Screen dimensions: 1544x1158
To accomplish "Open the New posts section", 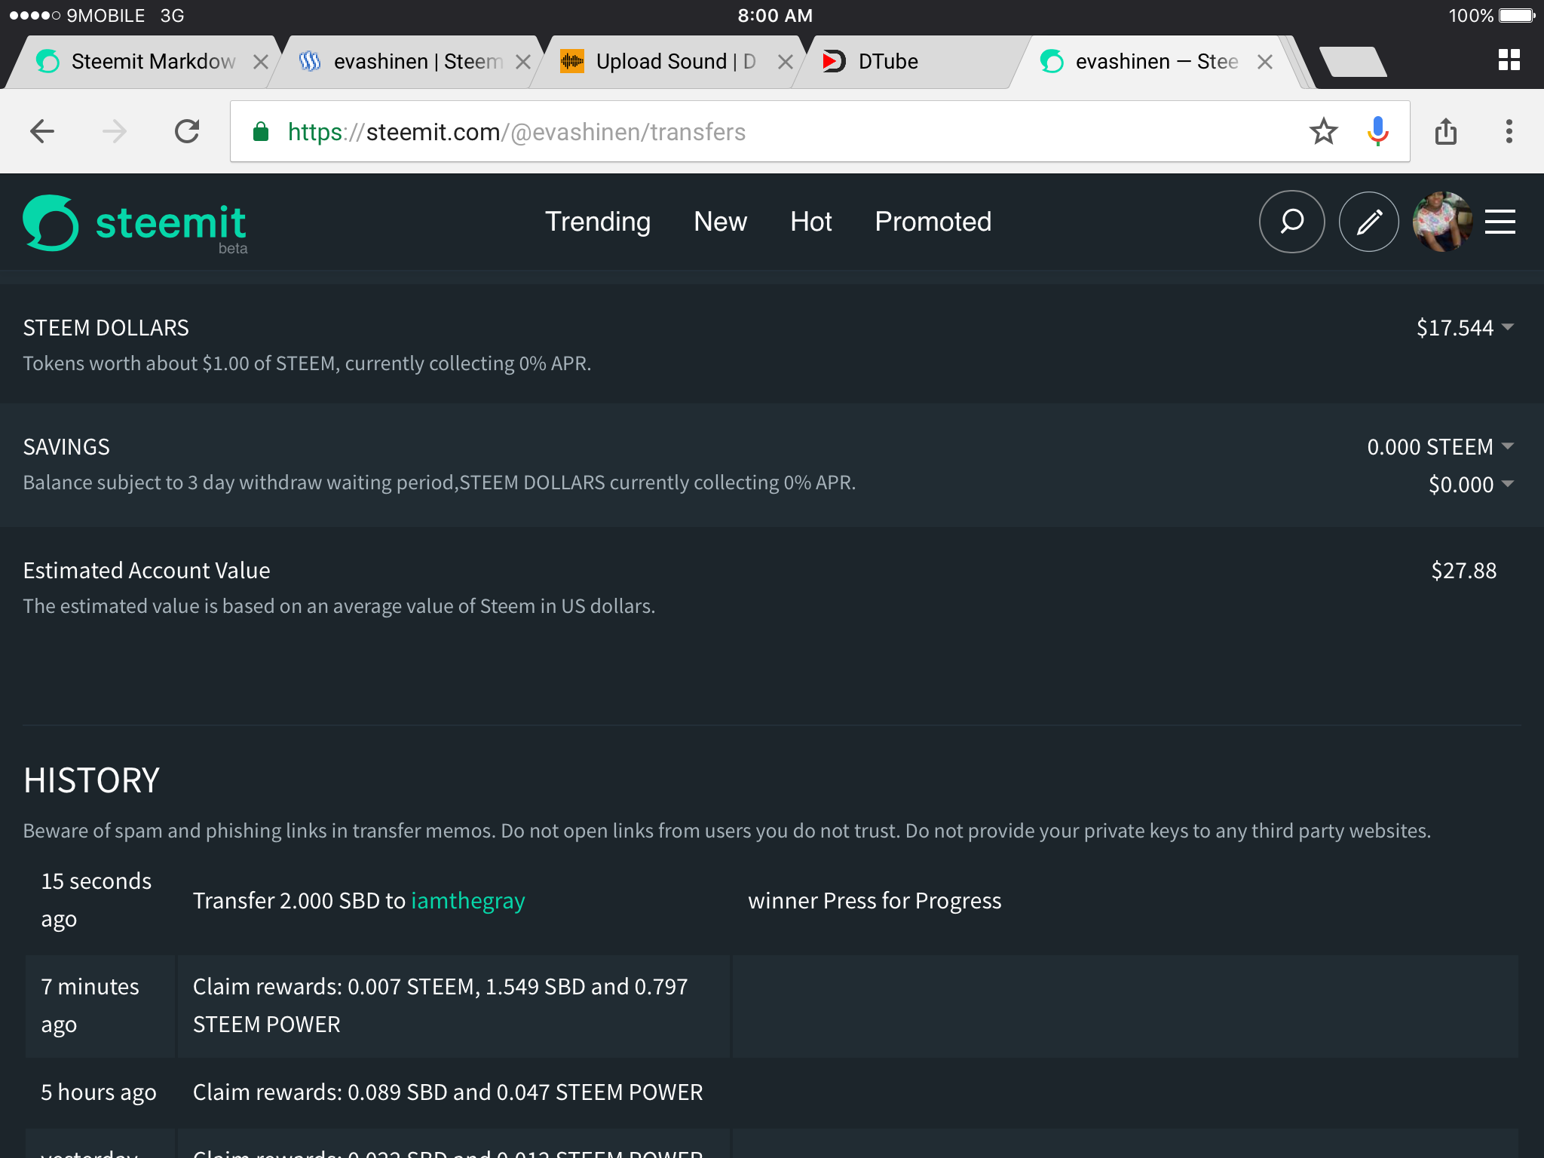I will (720, 222).
